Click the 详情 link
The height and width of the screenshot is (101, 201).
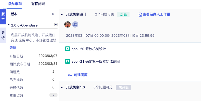coord(13,47)
